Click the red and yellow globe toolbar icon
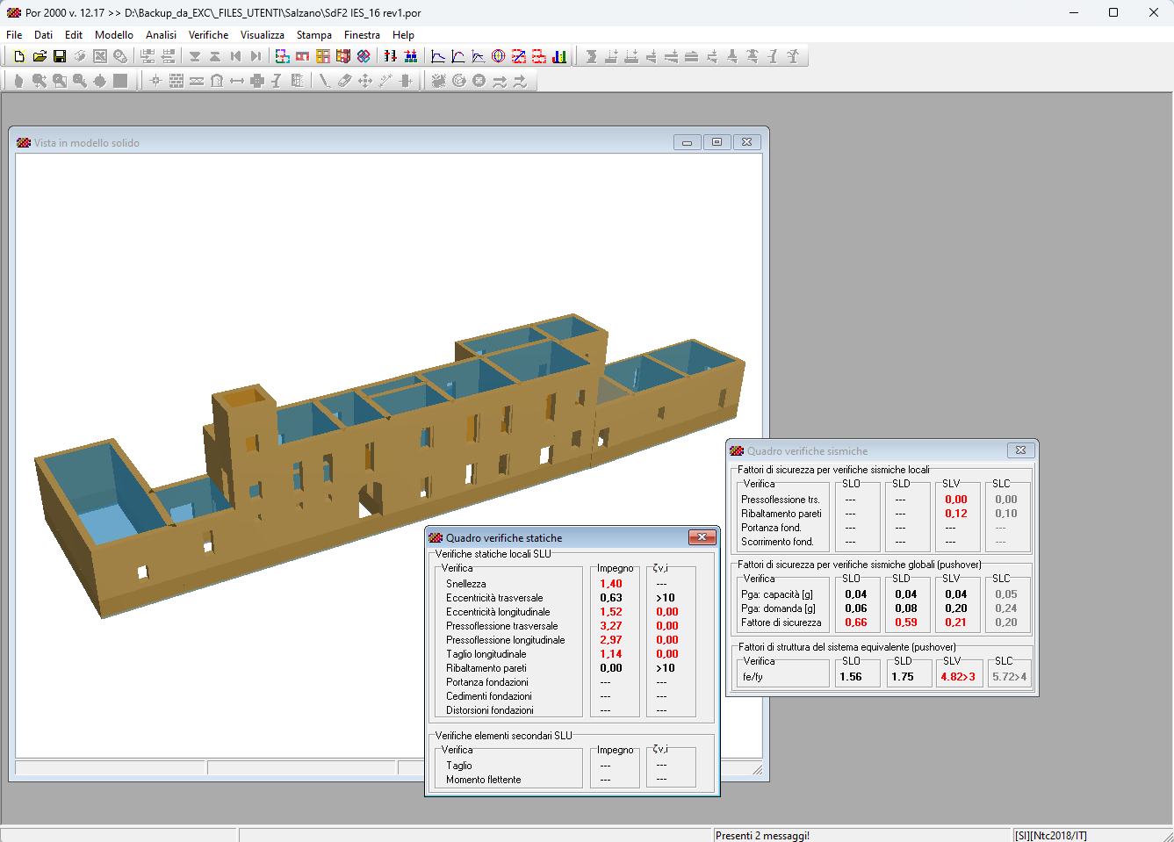 pyautogui.click(x=499, y=56)
